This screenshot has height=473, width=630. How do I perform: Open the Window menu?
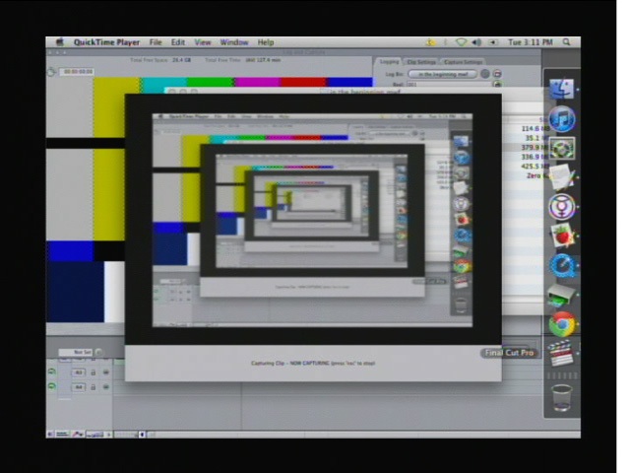pos(233,42)
